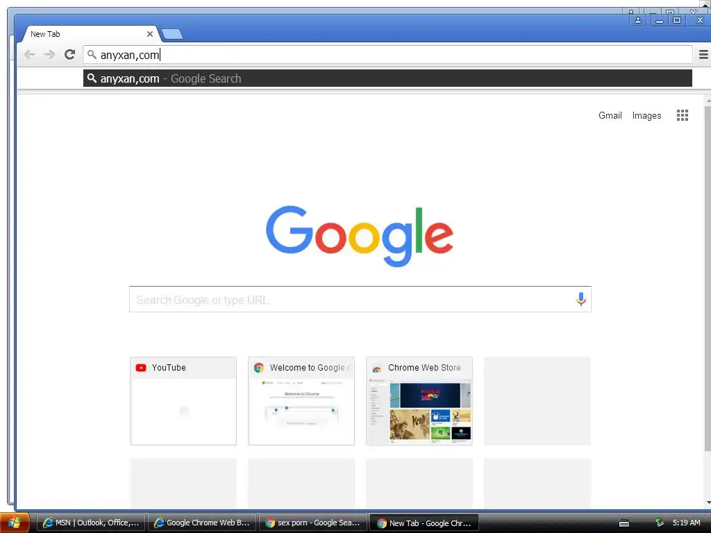Click the address bar with anyxan,com
Screen dimensions: 711x533
point(387,55)
